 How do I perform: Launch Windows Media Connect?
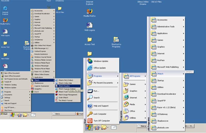coord(43,60)
